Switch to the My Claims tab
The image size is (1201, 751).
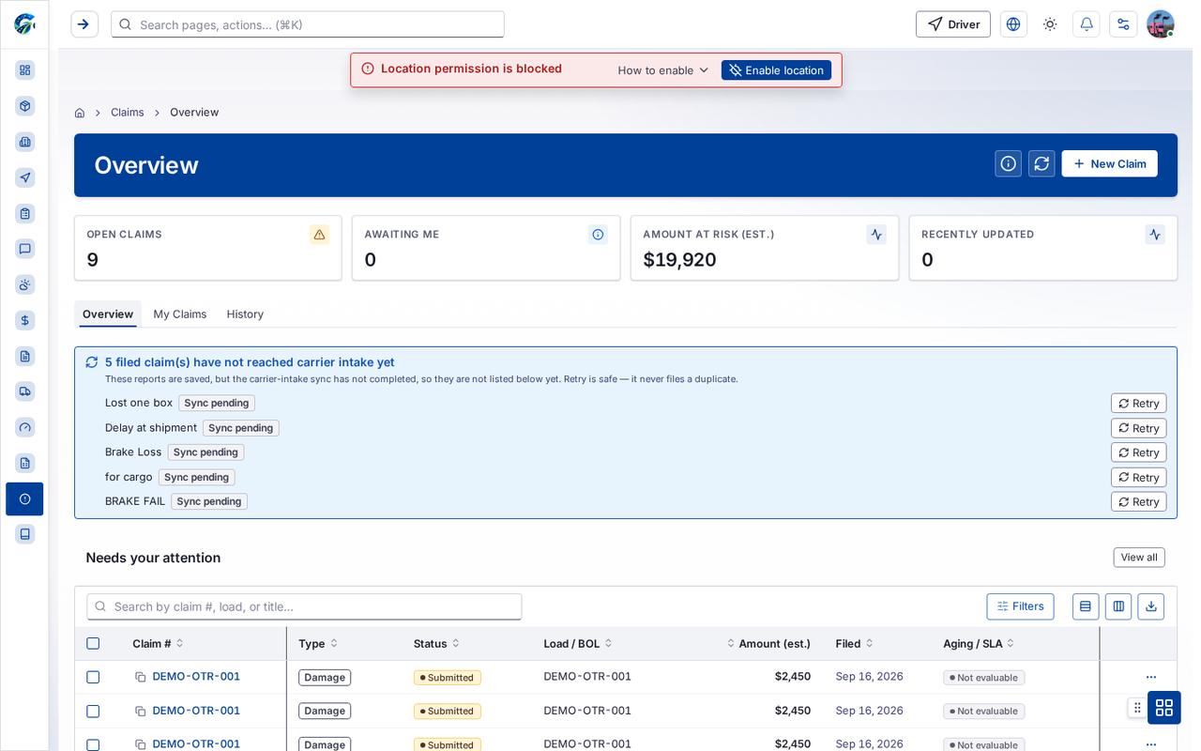click(180, 314)
